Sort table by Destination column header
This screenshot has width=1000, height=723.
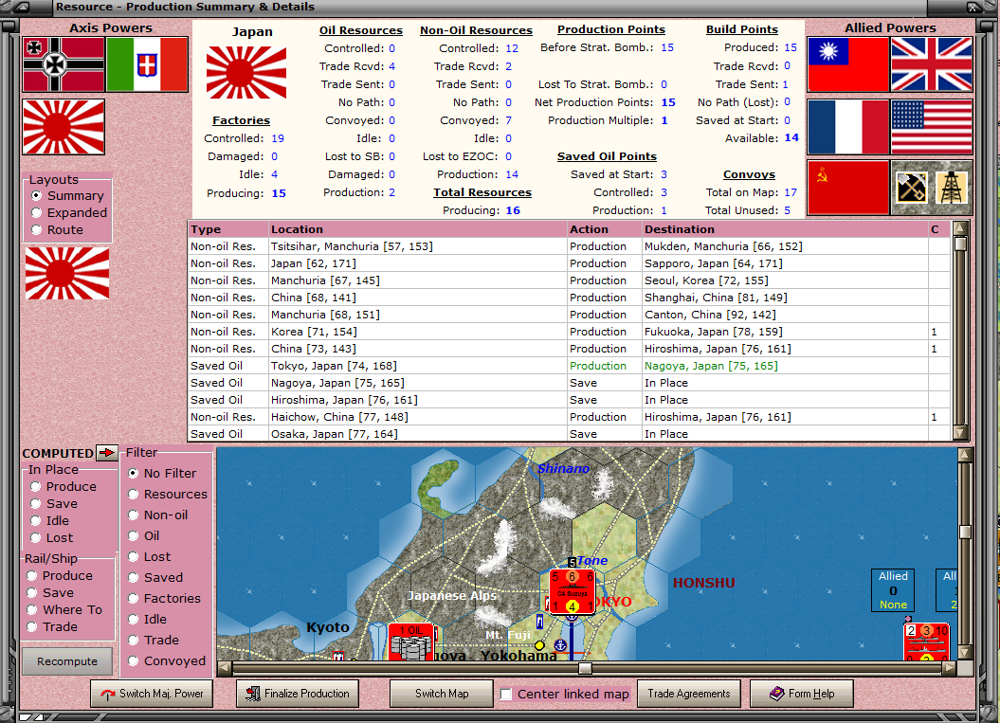[x=785, y=229]
